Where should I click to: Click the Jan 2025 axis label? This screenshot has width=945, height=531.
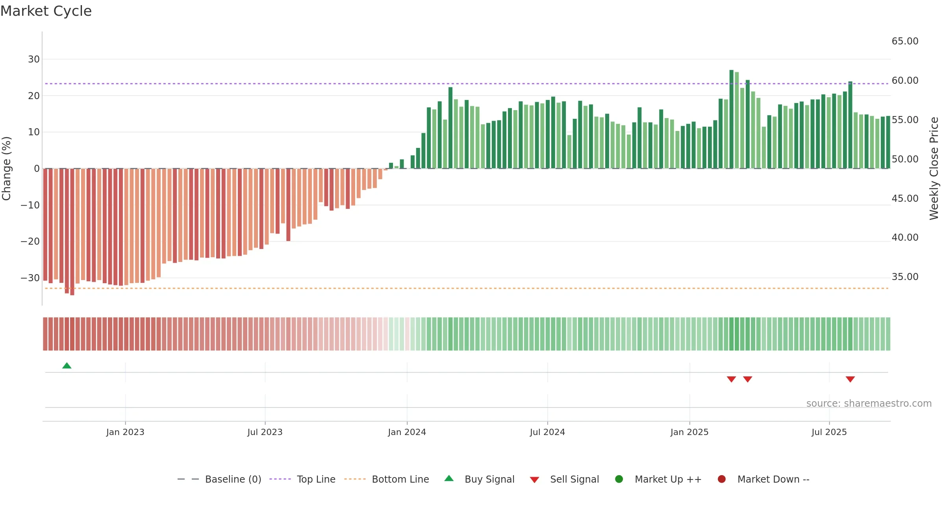tap(689, 432)
